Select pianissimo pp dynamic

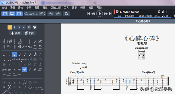[x=9, y=69]
